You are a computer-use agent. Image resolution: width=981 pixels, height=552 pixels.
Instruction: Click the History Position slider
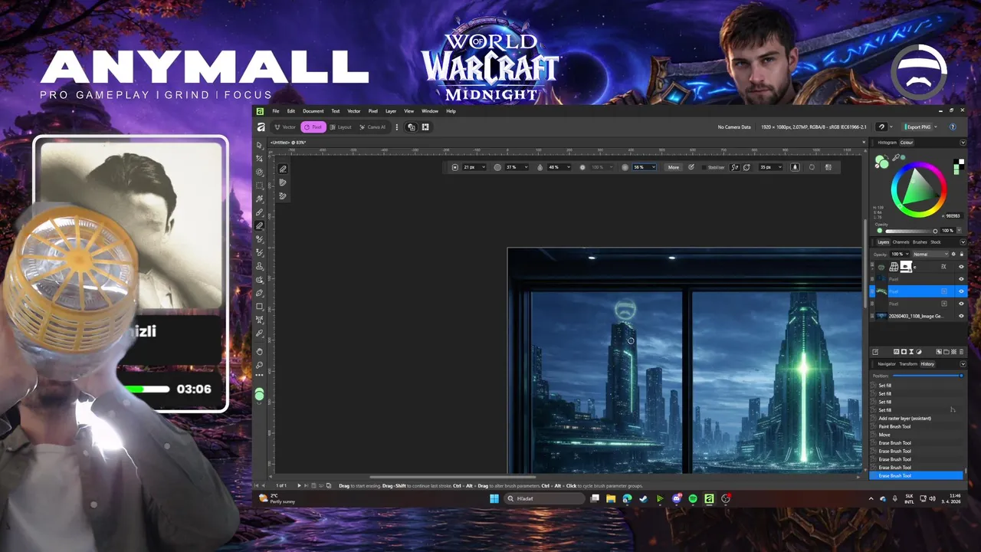927,376
